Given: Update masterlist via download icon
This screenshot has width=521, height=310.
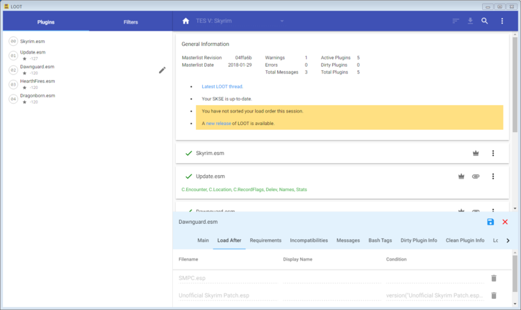Looking at the screenshot, I should coord(470,21).
